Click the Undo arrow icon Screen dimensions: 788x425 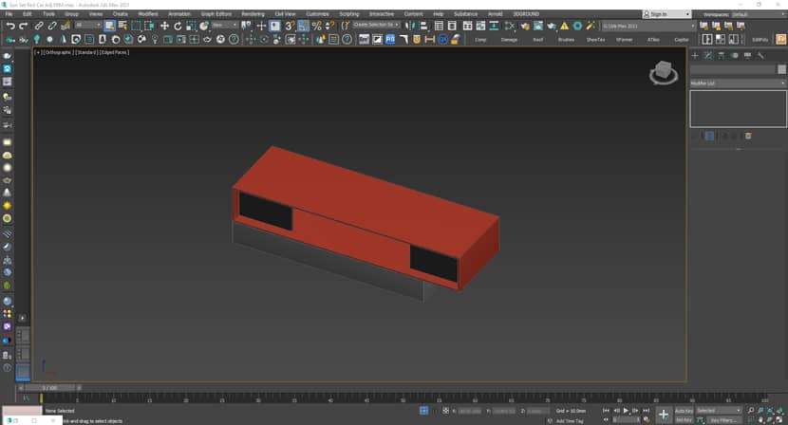click(x=9, y=26)
